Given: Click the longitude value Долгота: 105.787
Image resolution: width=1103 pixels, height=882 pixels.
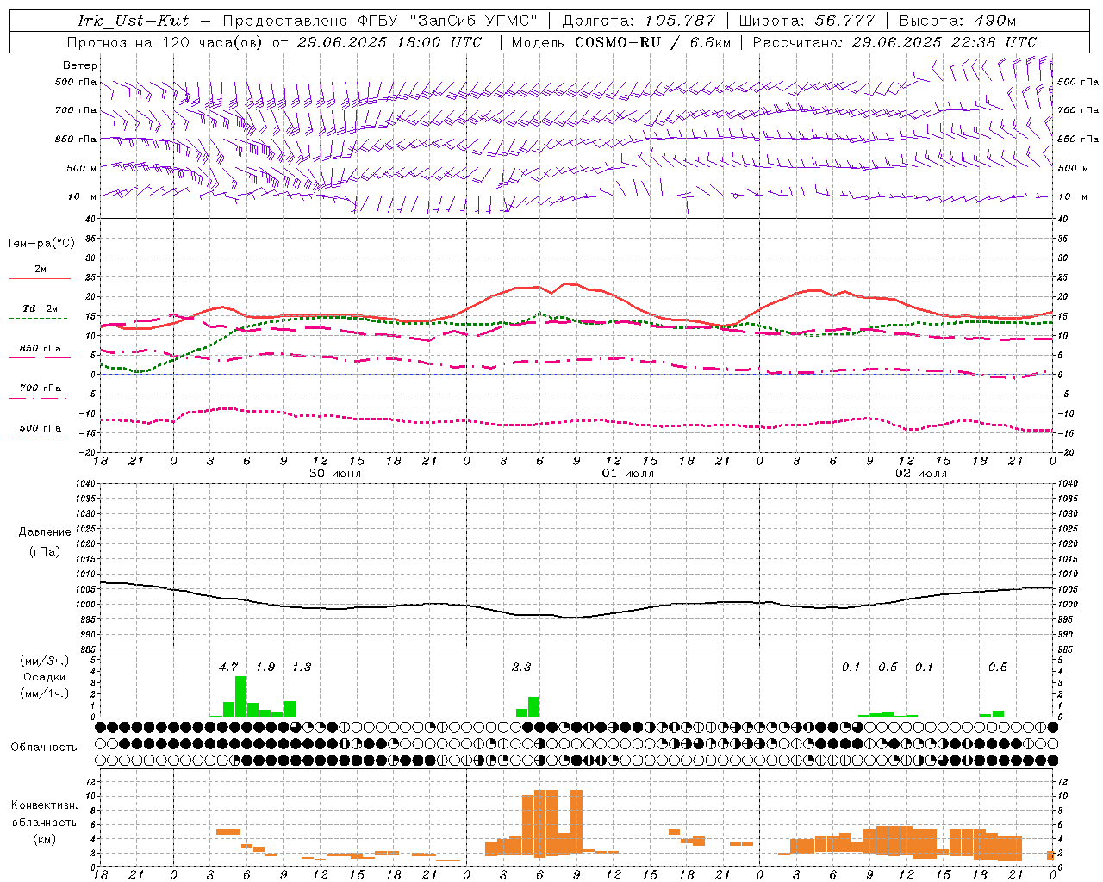Looking at the screenshot, I should 639,21.
